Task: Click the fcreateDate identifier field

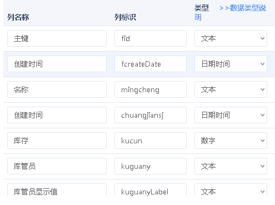Action: tap(151, 64)
